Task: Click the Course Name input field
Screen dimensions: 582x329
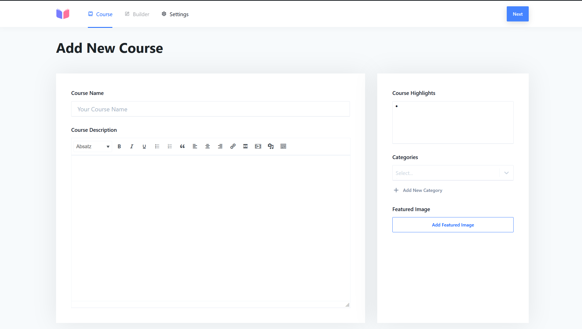Action: click(x=210, y=109)
